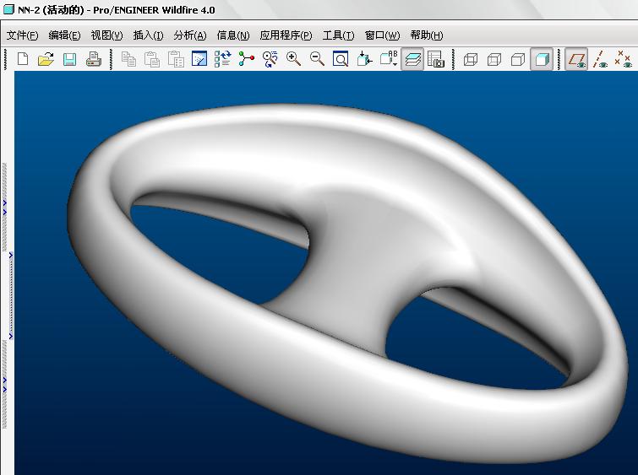Toggle the Layers display button
This screenshot has width=638, height=475.
pos(412,59)
